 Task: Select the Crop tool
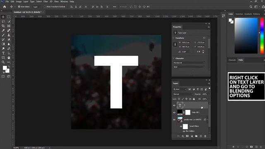point(3,26)
